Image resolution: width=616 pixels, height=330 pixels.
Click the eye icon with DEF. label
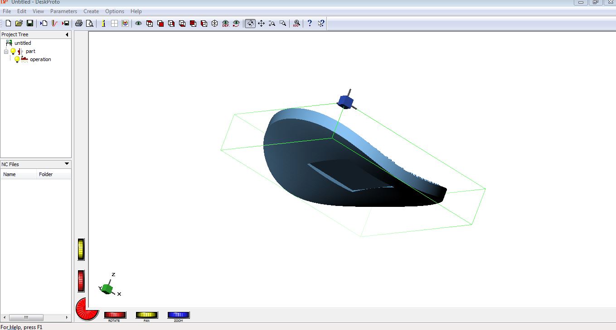(226, 24)
